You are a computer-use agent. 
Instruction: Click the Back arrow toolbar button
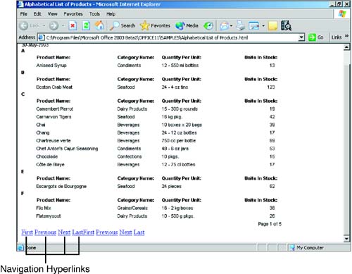pos(24,25)
